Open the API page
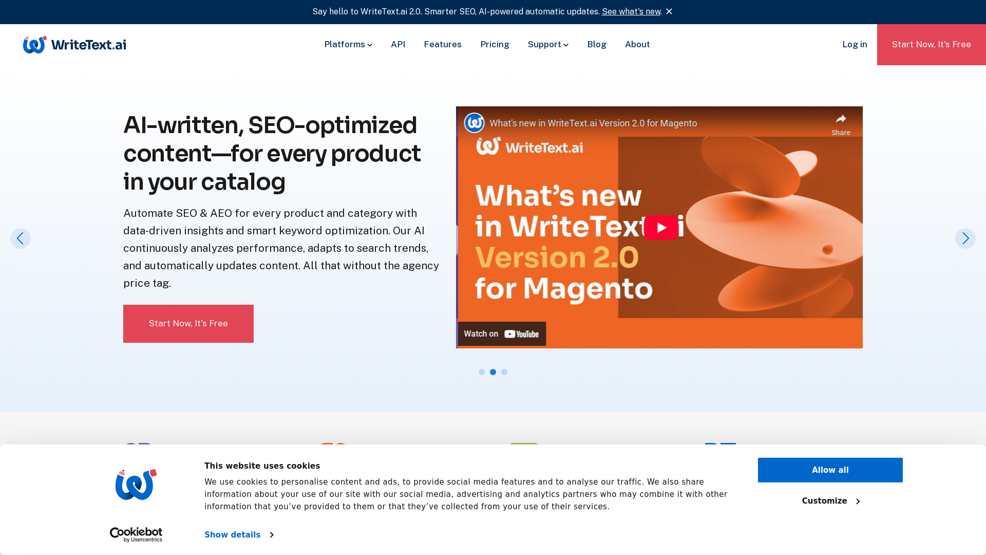The height and width of the screenshot is (555, 986). [x=398, y=45]
